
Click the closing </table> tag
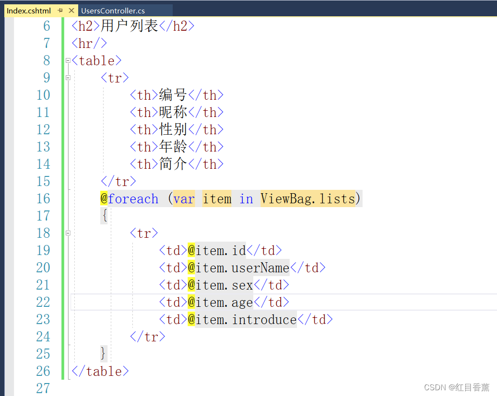pos(100,371)
